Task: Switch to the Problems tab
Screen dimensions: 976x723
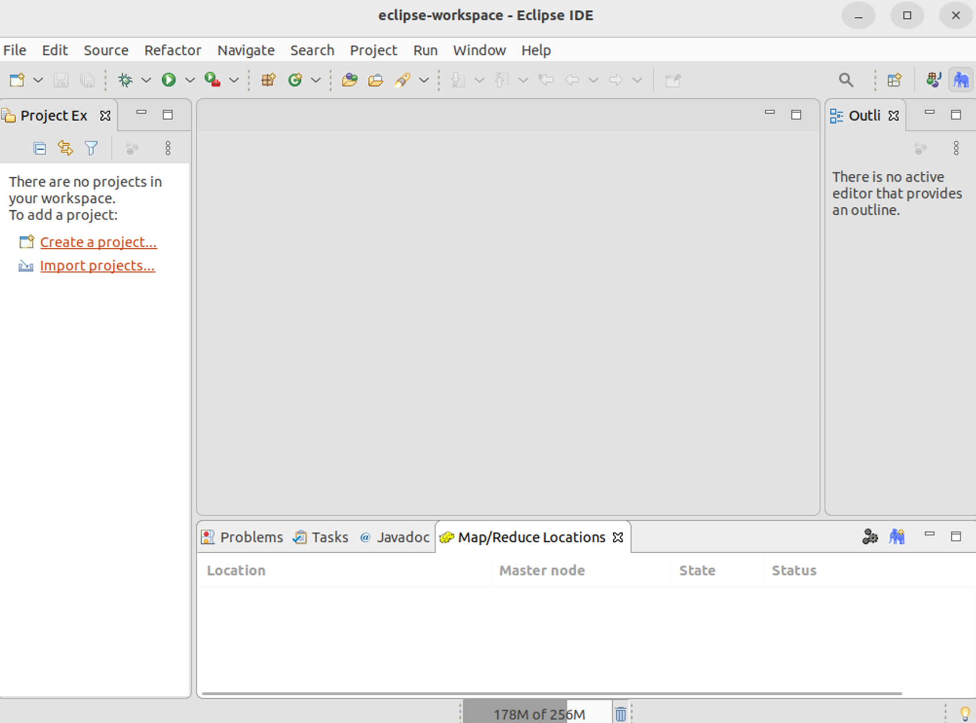Action: (242, 537)
